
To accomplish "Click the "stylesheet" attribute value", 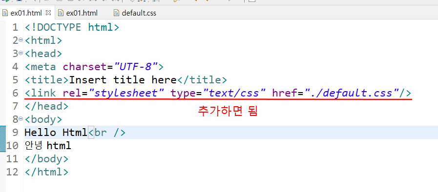I will pyautogui.click(x=126, y=93).
